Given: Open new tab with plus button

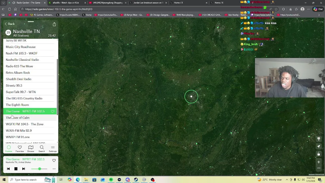Looking at the screenshot, I should point(253,3).
